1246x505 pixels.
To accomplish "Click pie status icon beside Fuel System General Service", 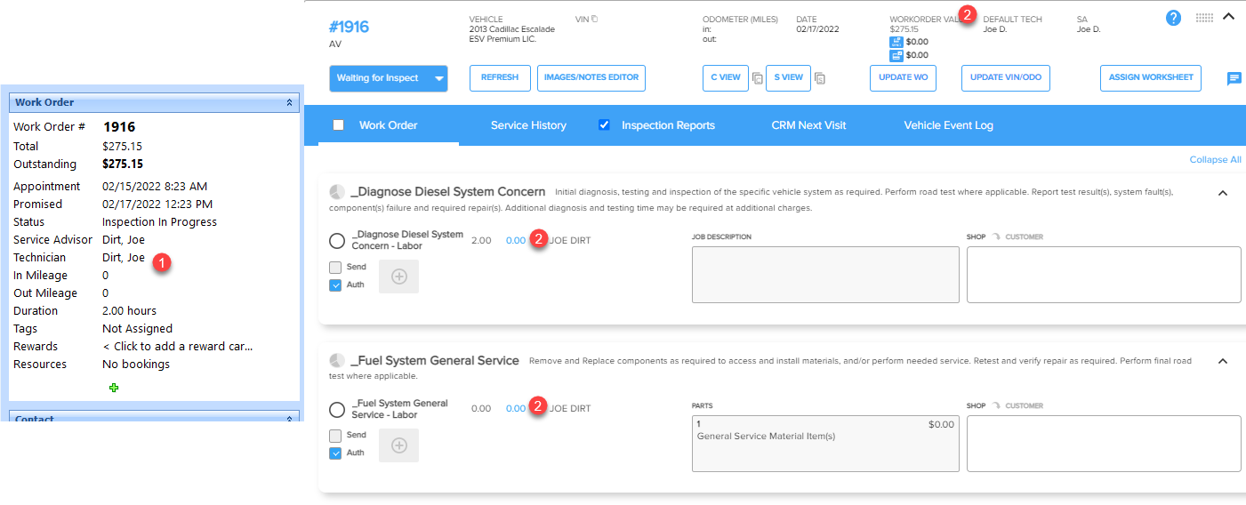I will (x=337, y=361).
